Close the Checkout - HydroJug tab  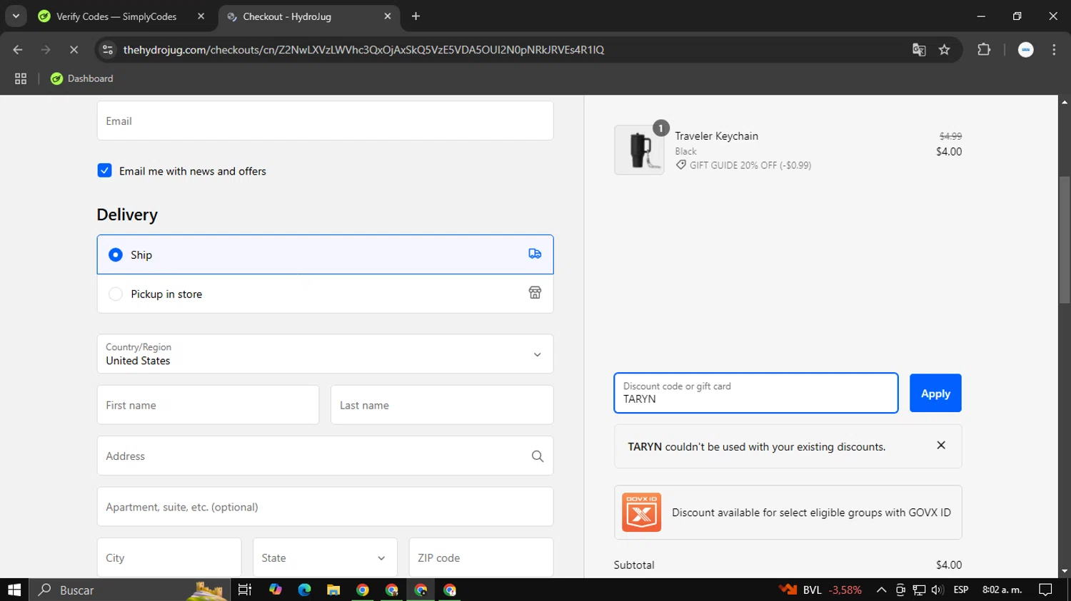pyautogui.click(x=388, y=16)
